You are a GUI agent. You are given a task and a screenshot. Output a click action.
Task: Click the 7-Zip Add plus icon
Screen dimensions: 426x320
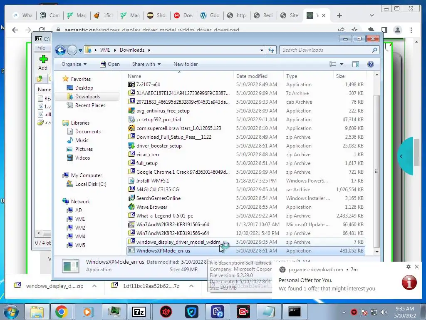pos(43,59)
